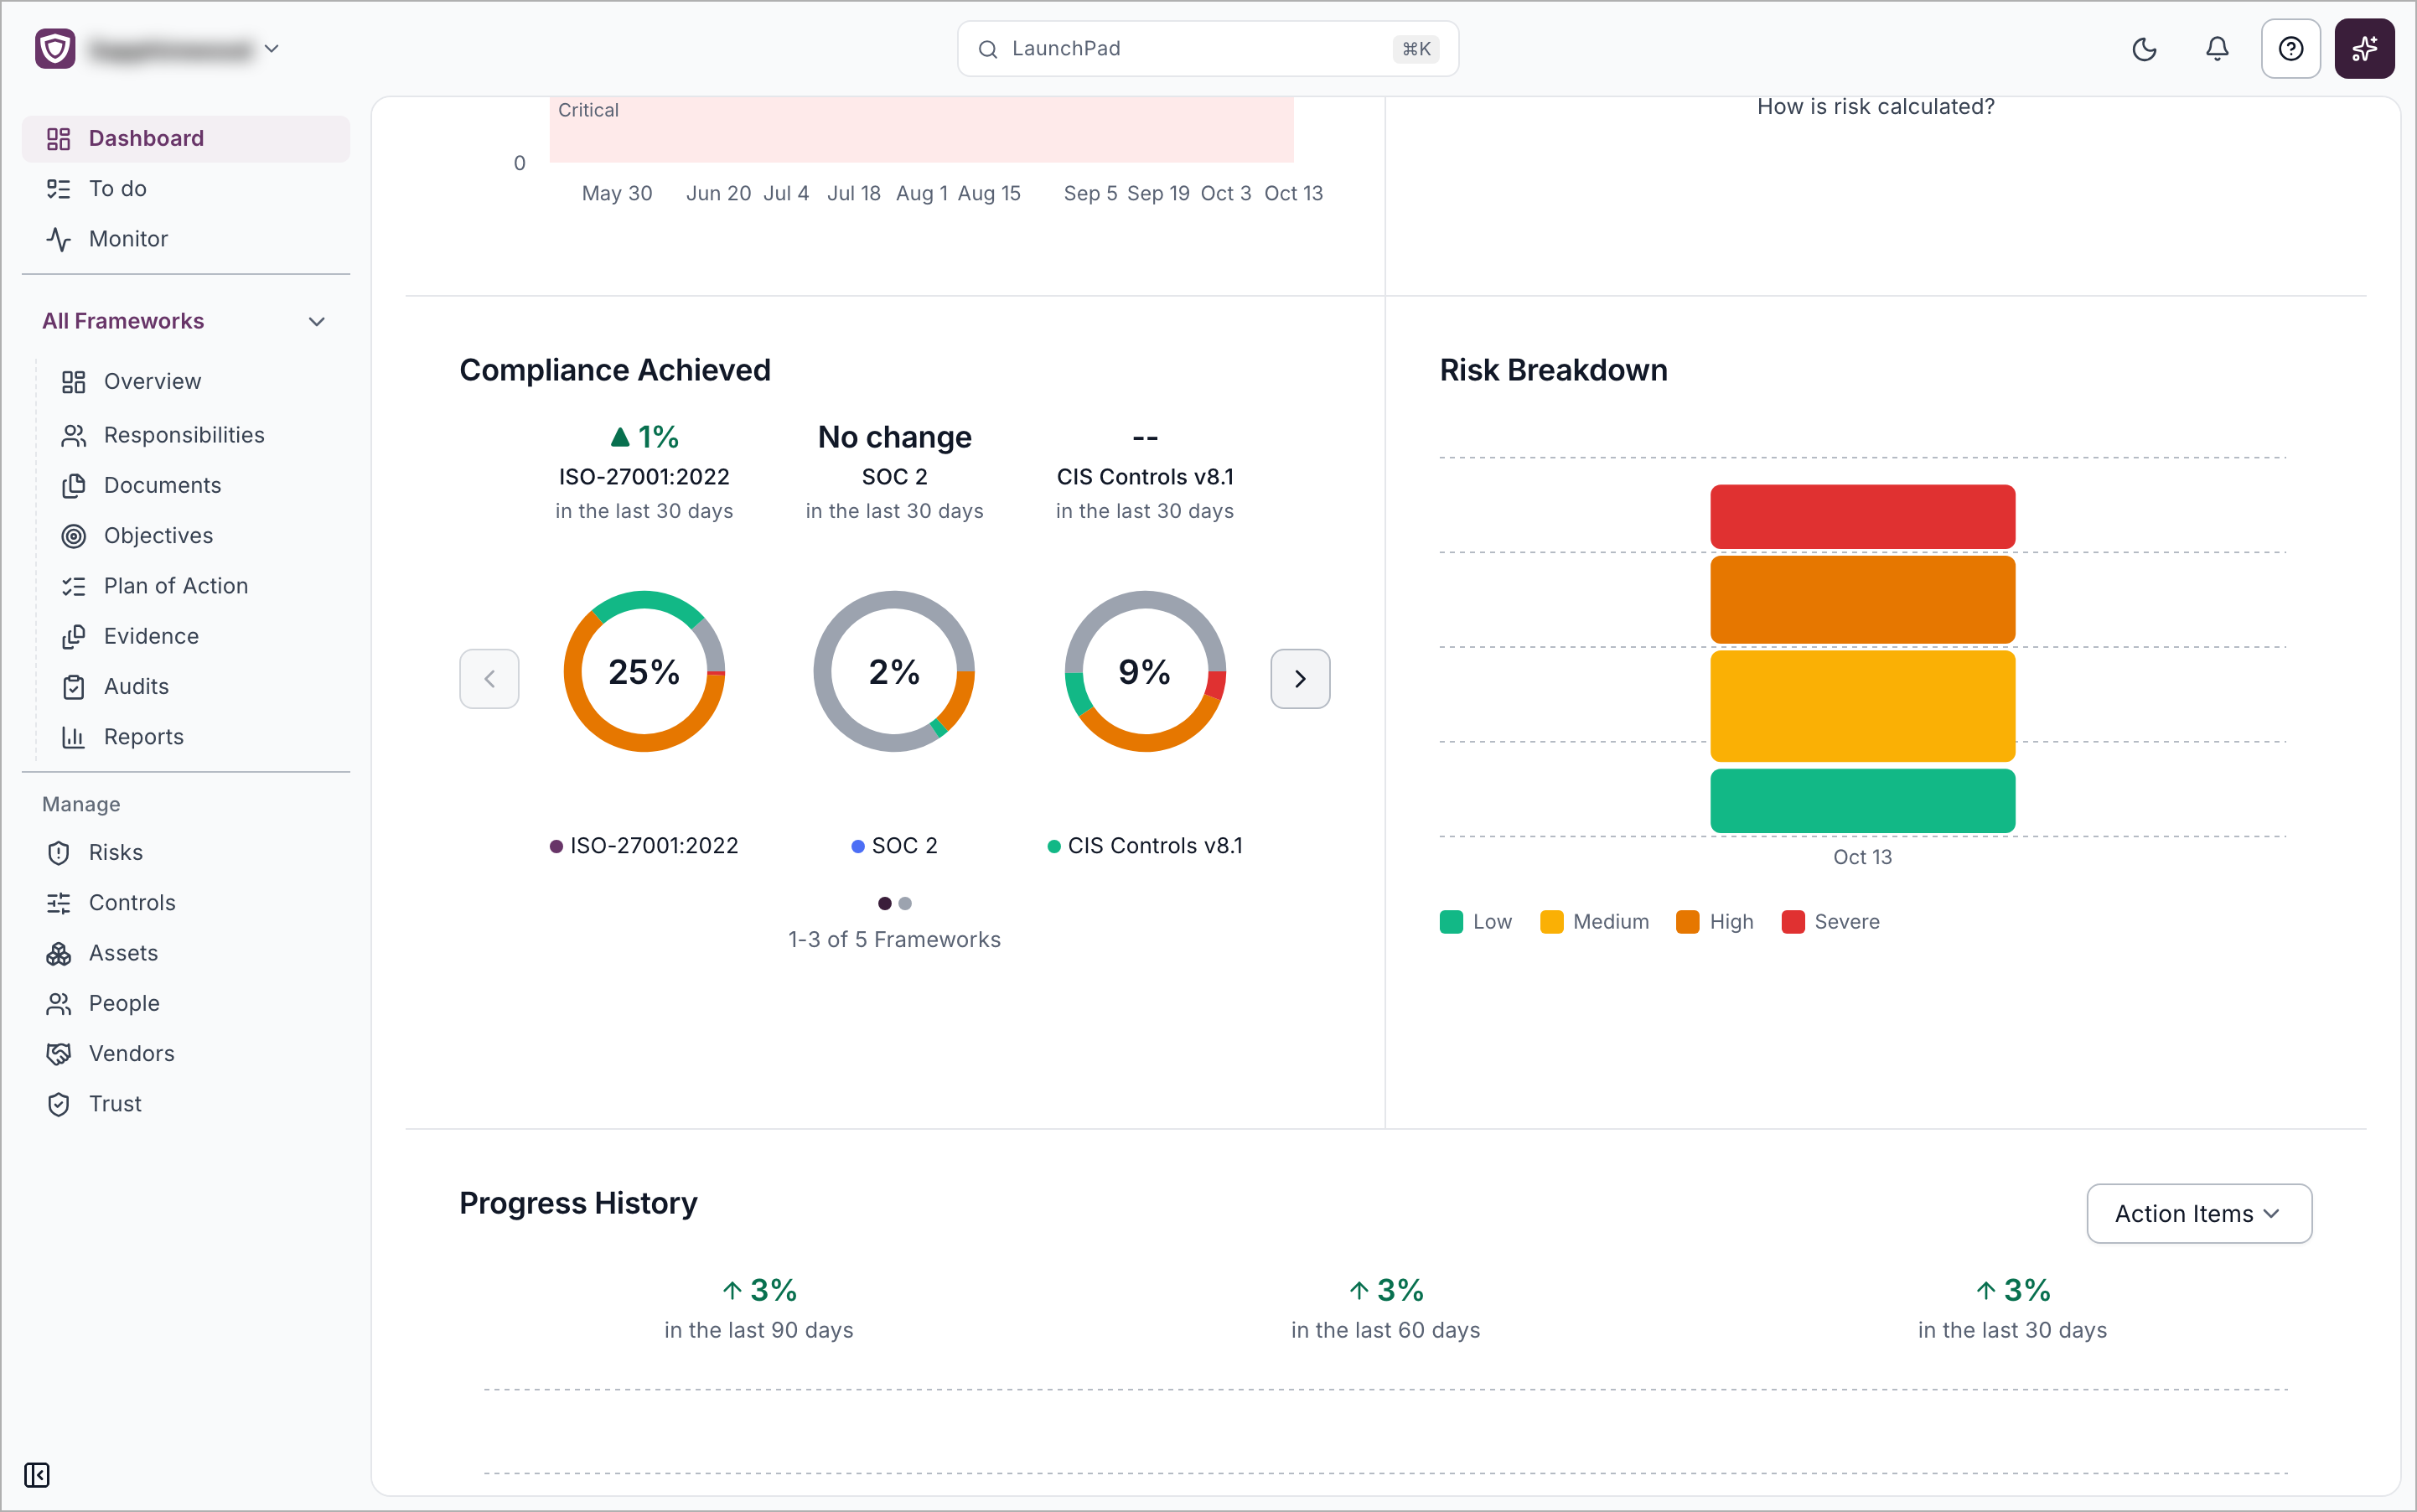2417x1512 pixels.
Task: Collapse the All Frameworks section chevron
Action: tap(317, 321)
